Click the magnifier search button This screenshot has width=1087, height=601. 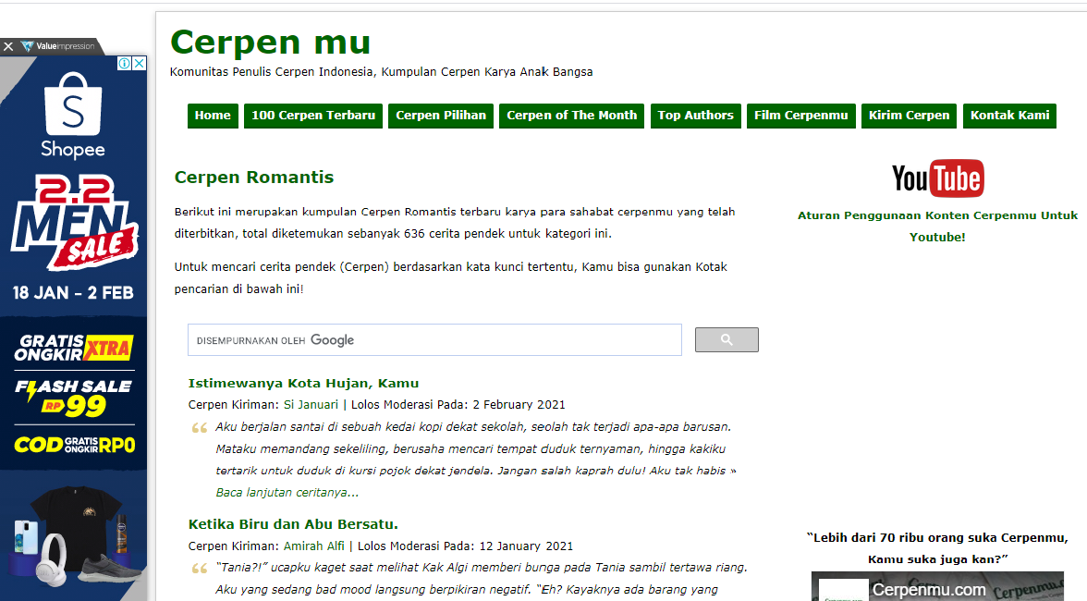click(727, 339)
